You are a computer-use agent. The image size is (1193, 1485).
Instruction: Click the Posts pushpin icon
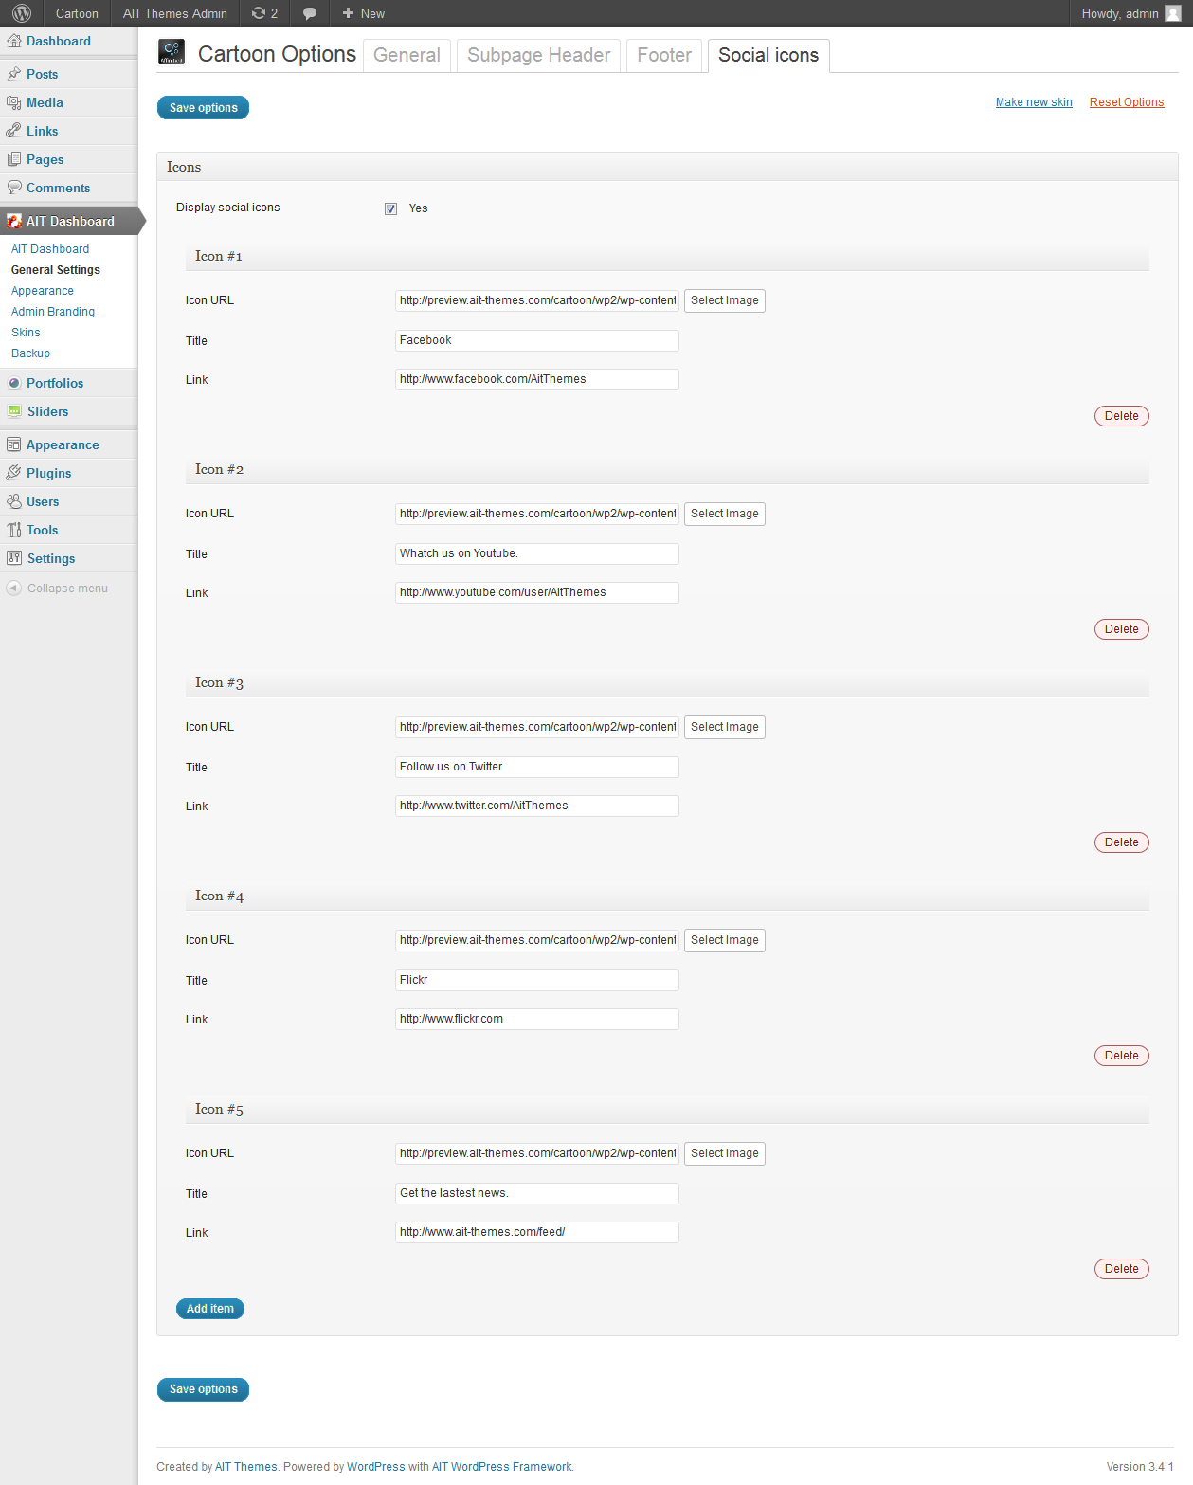pos(14,74)
